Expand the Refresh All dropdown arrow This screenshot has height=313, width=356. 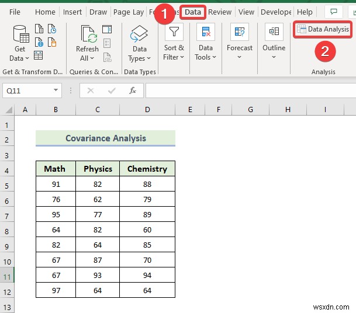tap(92, 58)
